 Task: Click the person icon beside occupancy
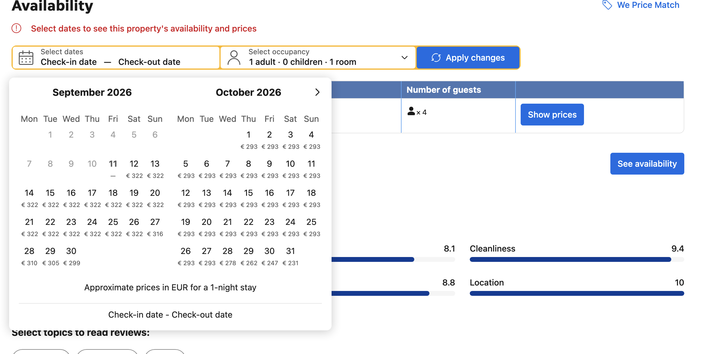(234, 58)
